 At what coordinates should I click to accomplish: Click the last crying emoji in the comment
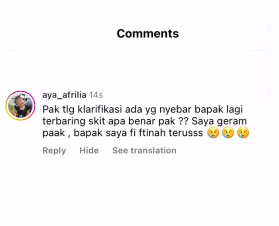(x=243, y=133)
